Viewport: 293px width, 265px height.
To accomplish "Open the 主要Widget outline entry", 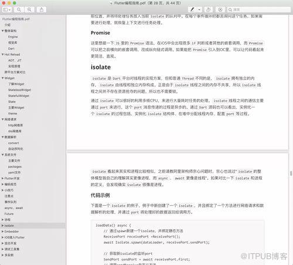I will click(x=16, y=108).
